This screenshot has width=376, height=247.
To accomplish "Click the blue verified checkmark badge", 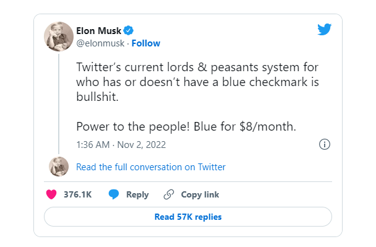I will [x=128, y=30].
